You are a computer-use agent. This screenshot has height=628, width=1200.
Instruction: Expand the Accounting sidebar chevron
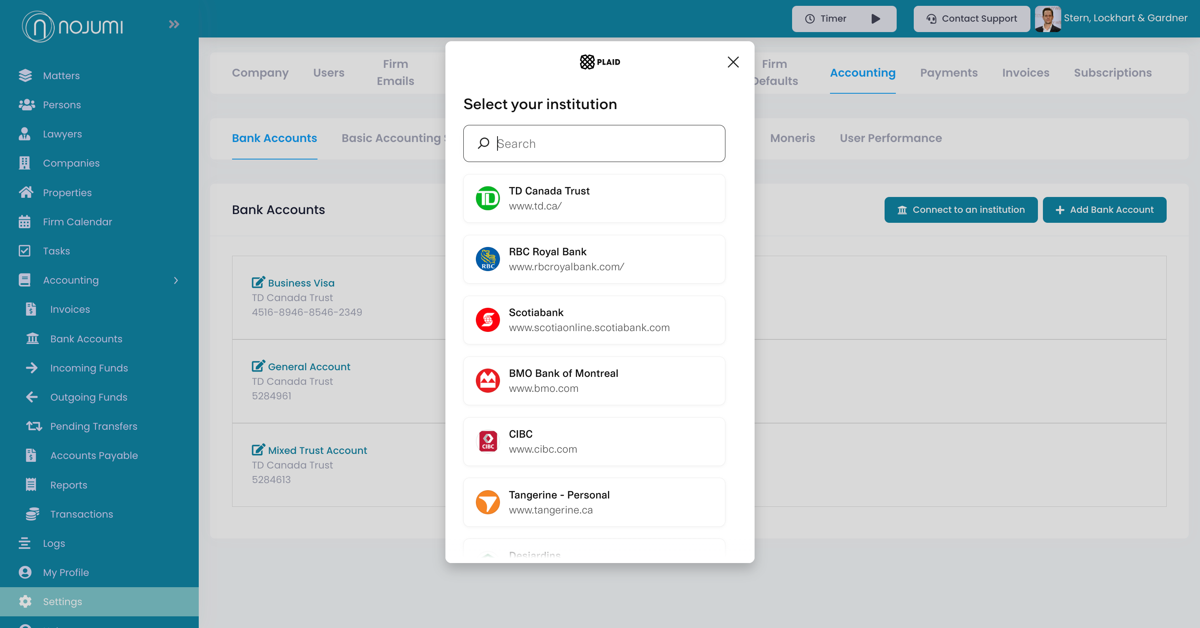tap(175, 280)
